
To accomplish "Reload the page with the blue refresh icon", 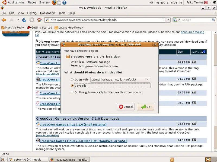I will coord(24,20).
